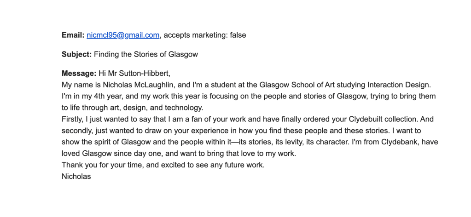Click the subject text "Finding the Stories of Glasgow"
The image size is (471, 217).
pos(146,54)
